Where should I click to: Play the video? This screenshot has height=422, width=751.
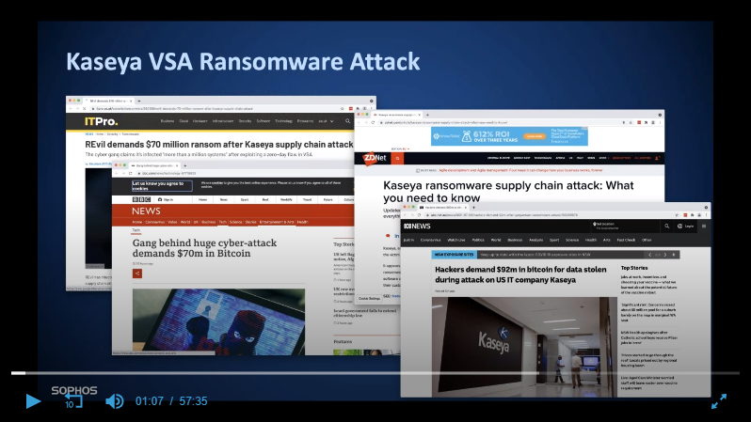33,401
